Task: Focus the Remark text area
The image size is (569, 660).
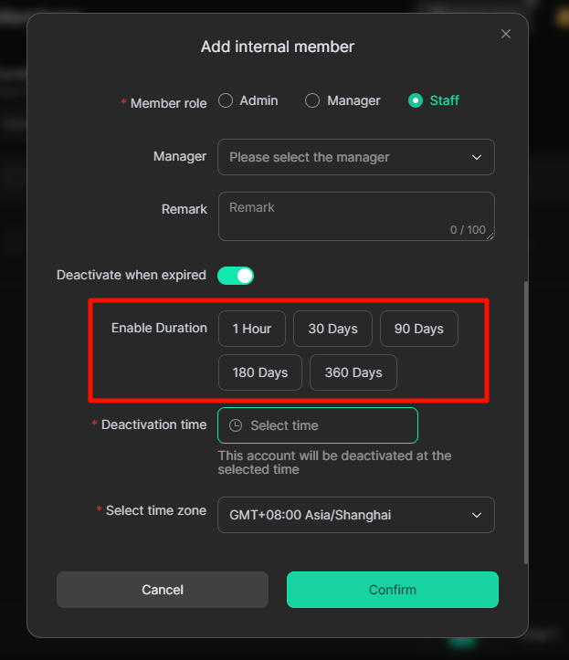Action: point(355,216)
